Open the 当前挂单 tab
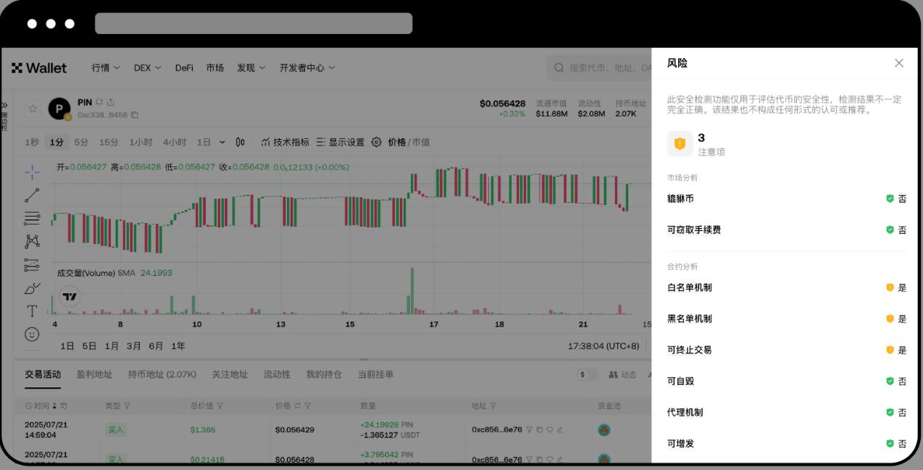Screen dimensions: 923x470 (377, 374)
